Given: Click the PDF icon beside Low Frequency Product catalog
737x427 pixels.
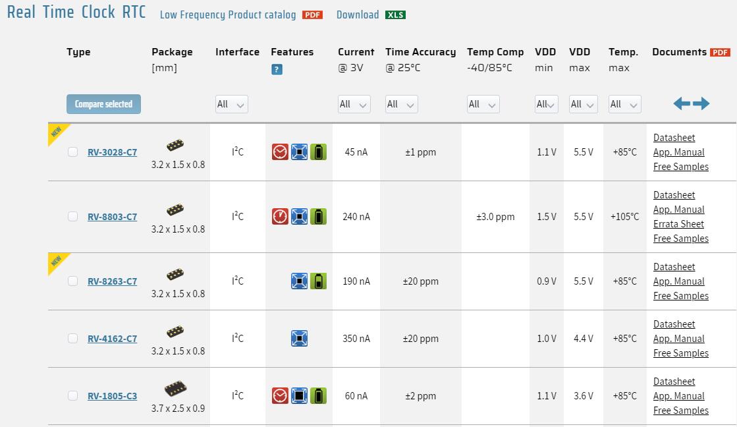Looking at the screenshot, I should tap(312, 15).
